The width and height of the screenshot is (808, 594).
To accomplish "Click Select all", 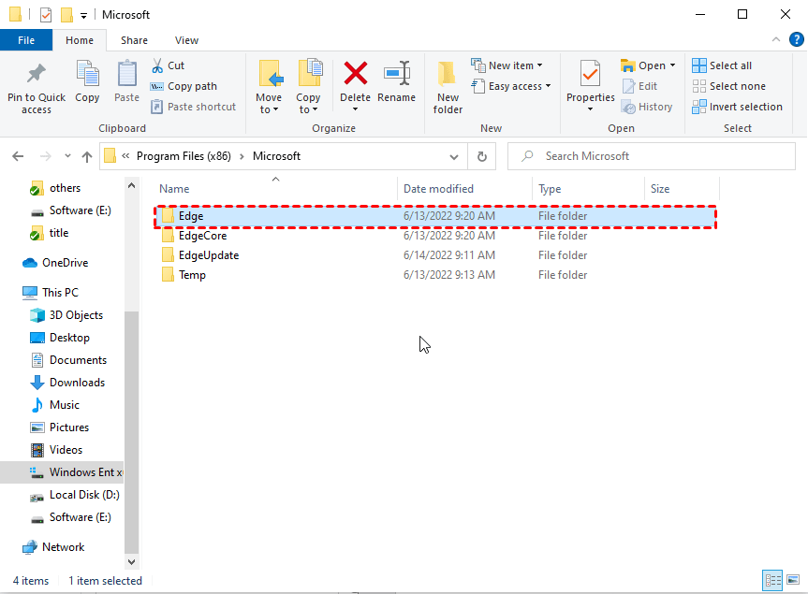I will [x=722, y=65].
